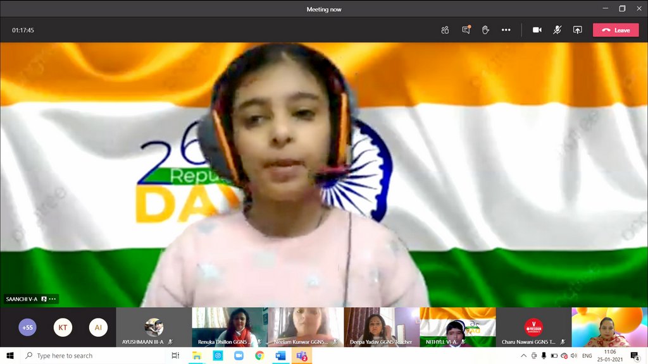Select the Charu Nawani participant tile
This screenshot has width=648, height=364.
534,327
